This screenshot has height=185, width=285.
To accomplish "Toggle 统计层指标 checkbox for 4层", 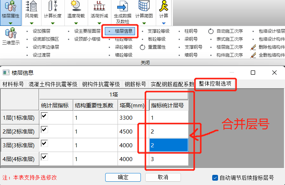I will click(44, 157).
